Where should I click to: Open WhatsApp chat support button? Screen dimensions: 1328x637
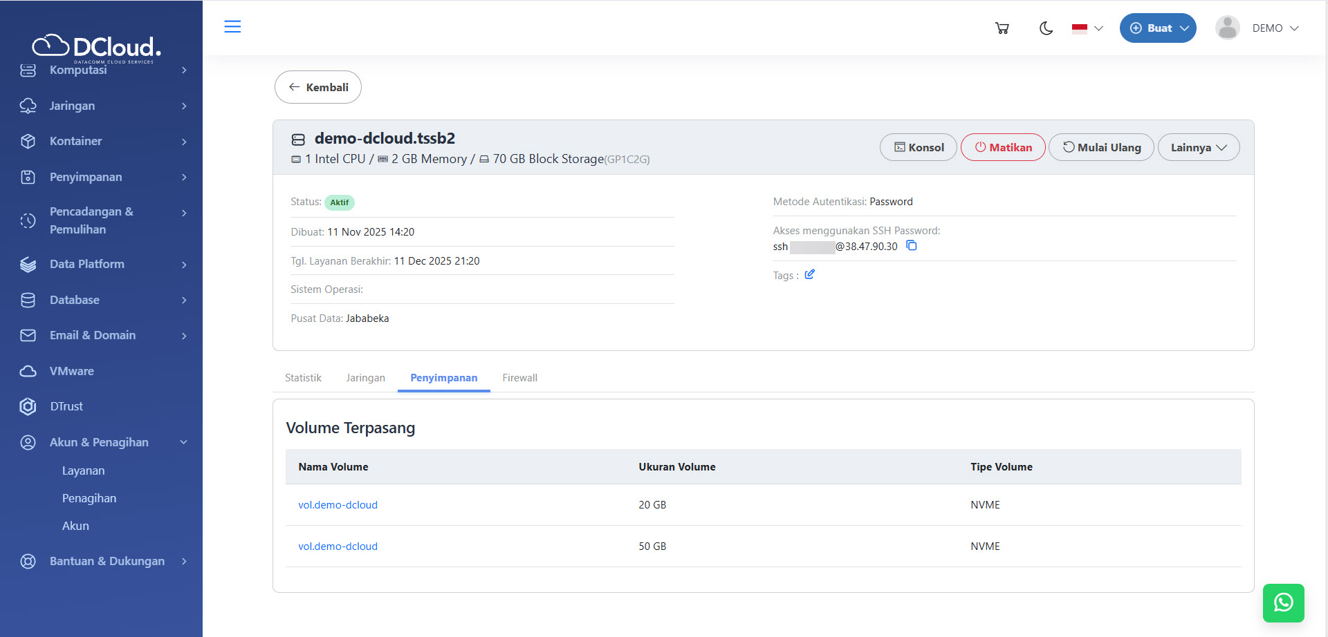(1283, 602)
